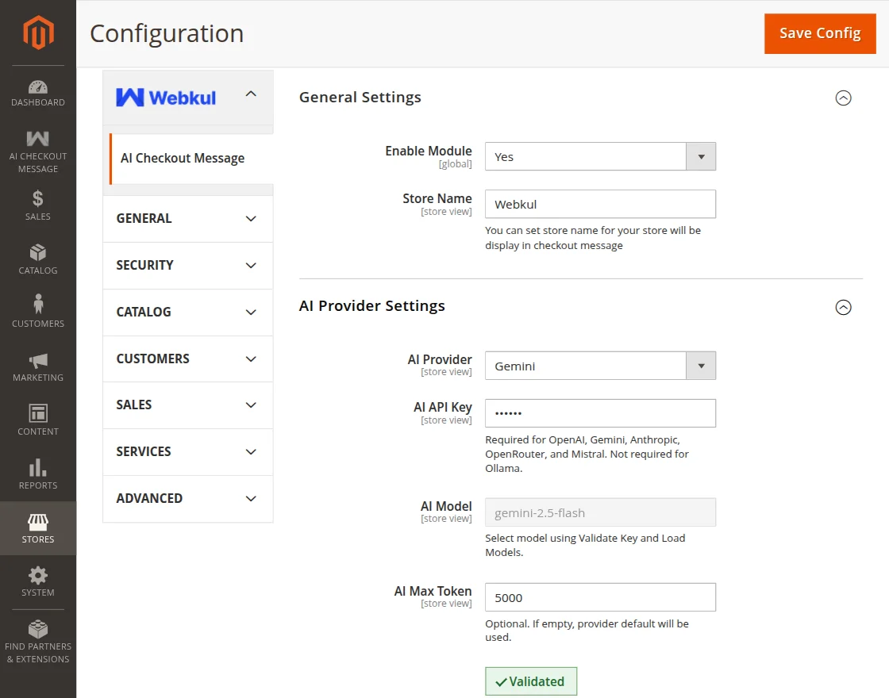
Task: Collapse the General Settings section
Action: point(843,98)
